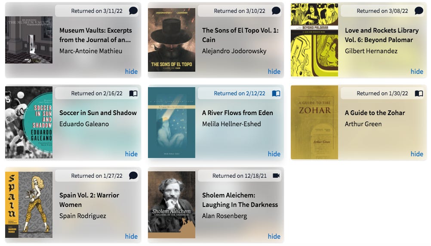Open A River Flows from Eden cover
Screen dimensions: 431x246
click(x=172, y=122)
